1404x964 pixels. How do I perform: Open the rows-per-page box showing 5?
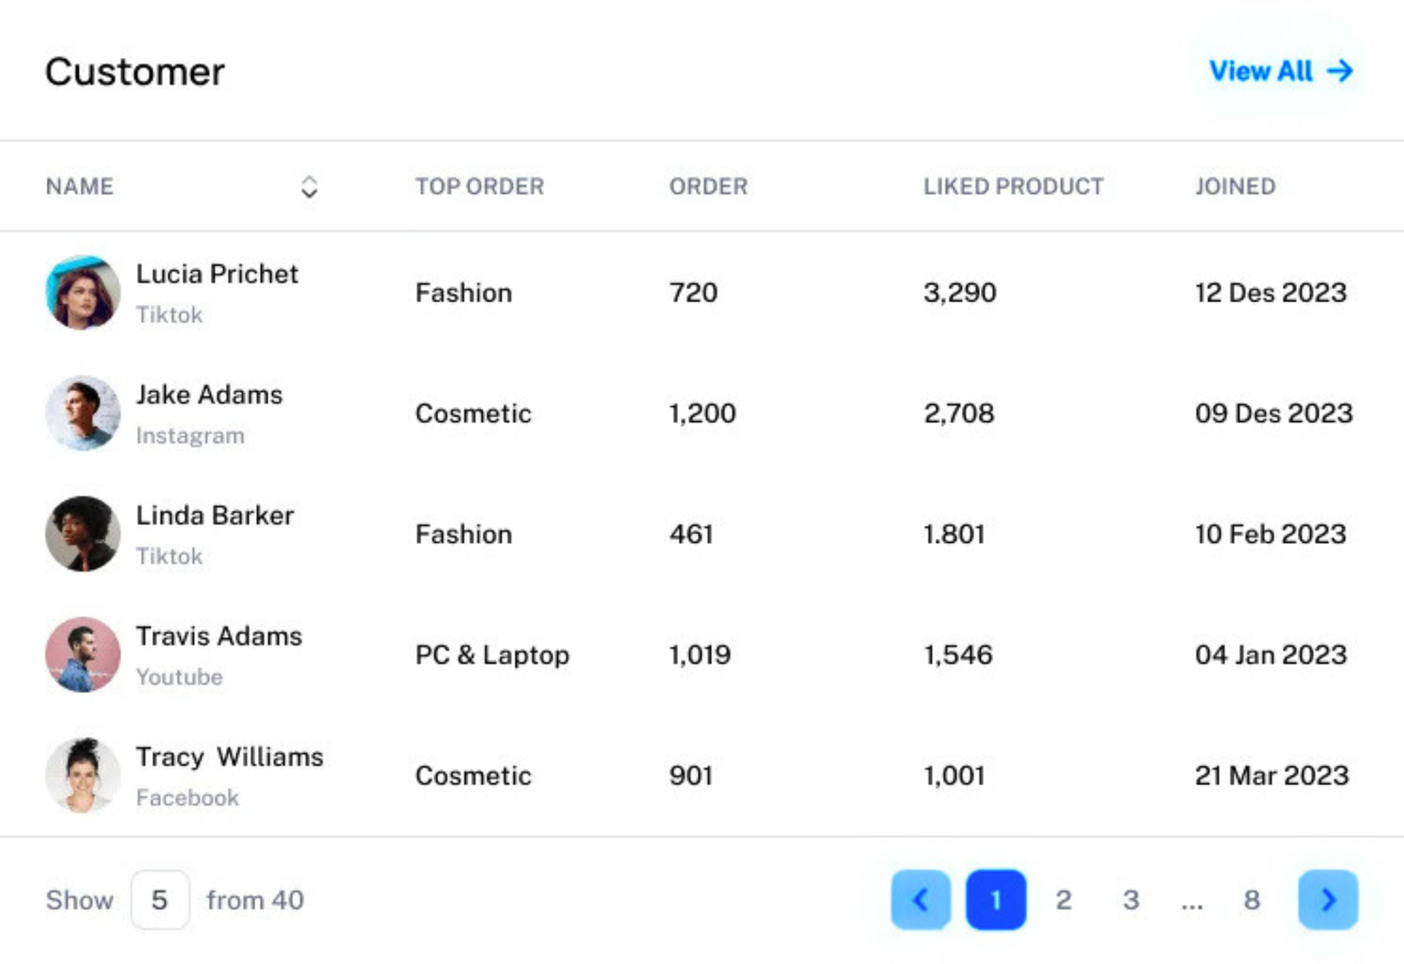160,899
